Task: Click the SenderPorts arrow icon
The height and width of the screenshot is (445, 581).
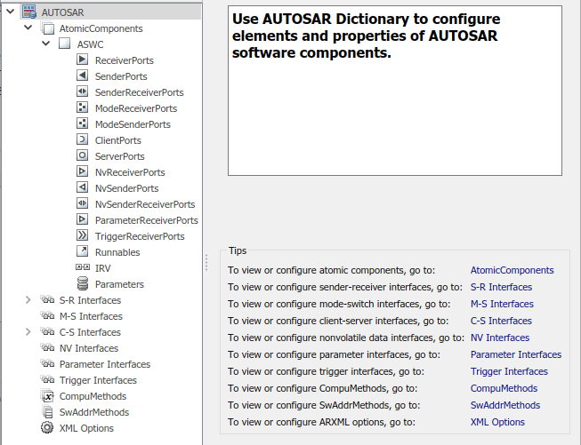Action: (82, 76)
